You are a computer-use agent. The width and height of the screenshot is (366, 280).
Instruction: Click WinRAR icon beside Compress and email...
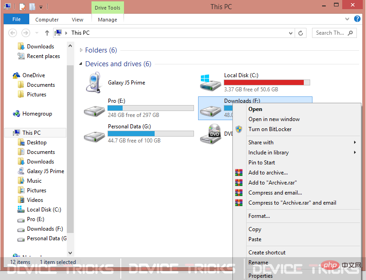239,193
